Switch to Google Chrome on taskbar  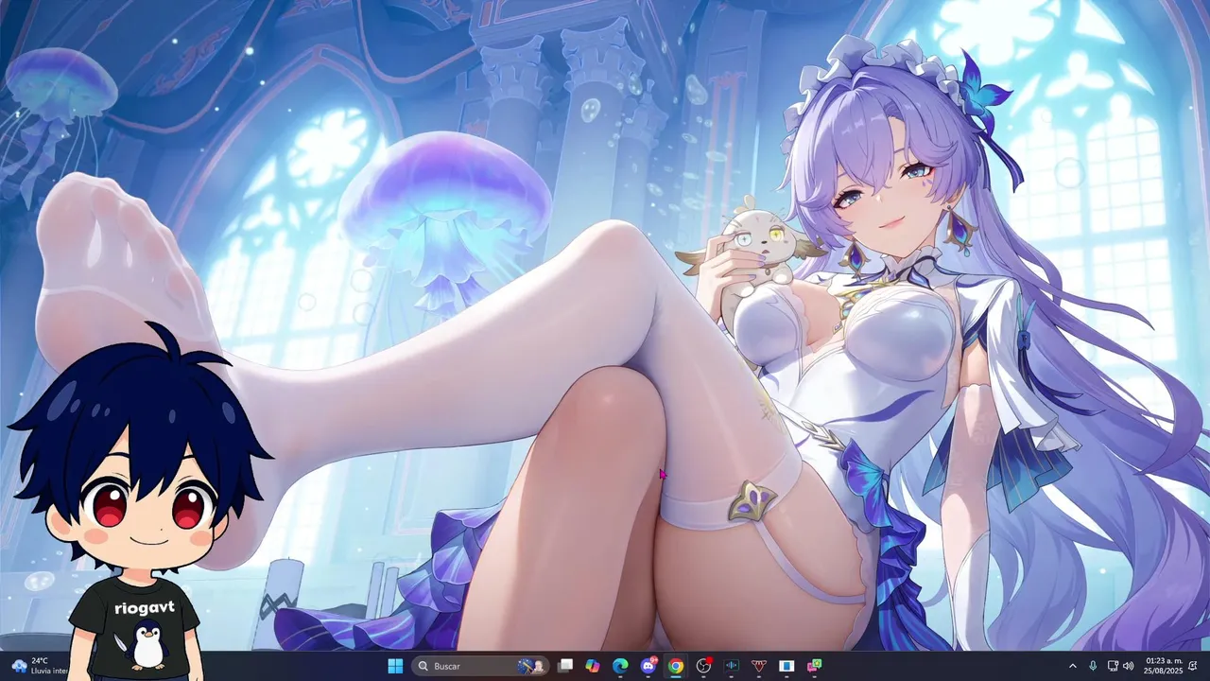click(x=675, y=666)
